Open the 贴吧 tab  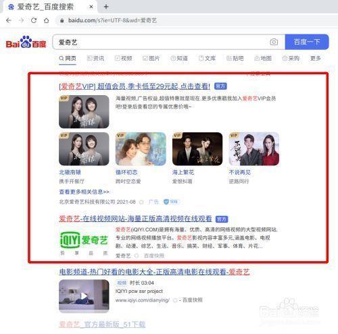(x=235, y=59)
